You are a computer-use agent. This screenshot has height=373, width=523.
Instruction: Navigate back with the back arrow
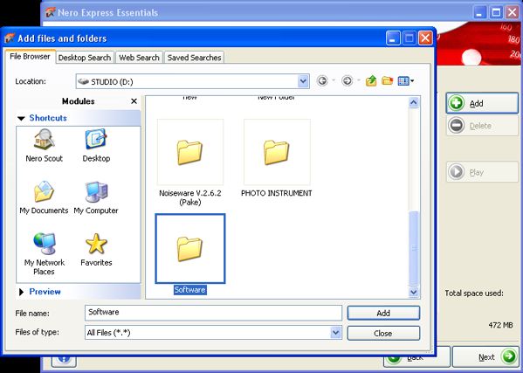pos(322,80)
